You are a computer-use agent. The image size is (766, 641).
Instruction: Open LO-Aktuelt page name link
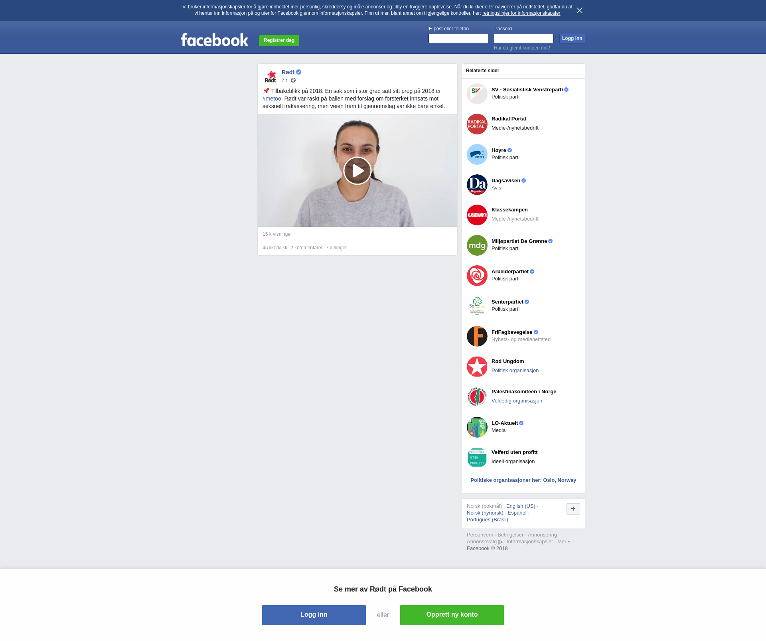(505, 423)
